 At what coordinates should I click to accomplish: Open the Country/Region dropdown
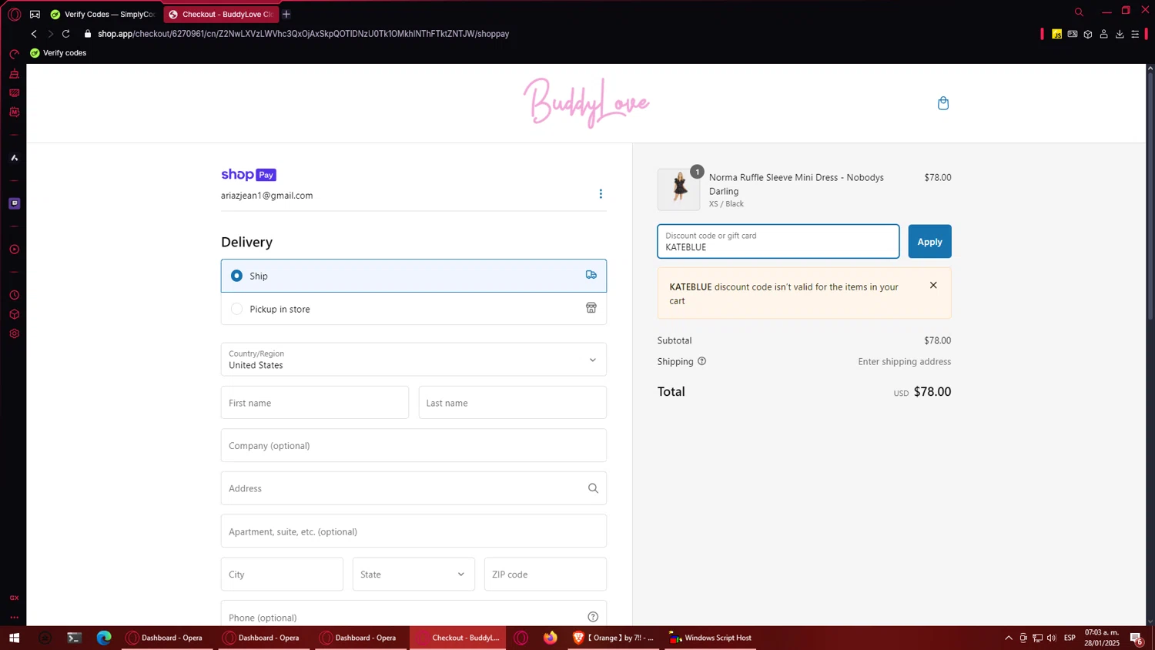click(413, 360)
